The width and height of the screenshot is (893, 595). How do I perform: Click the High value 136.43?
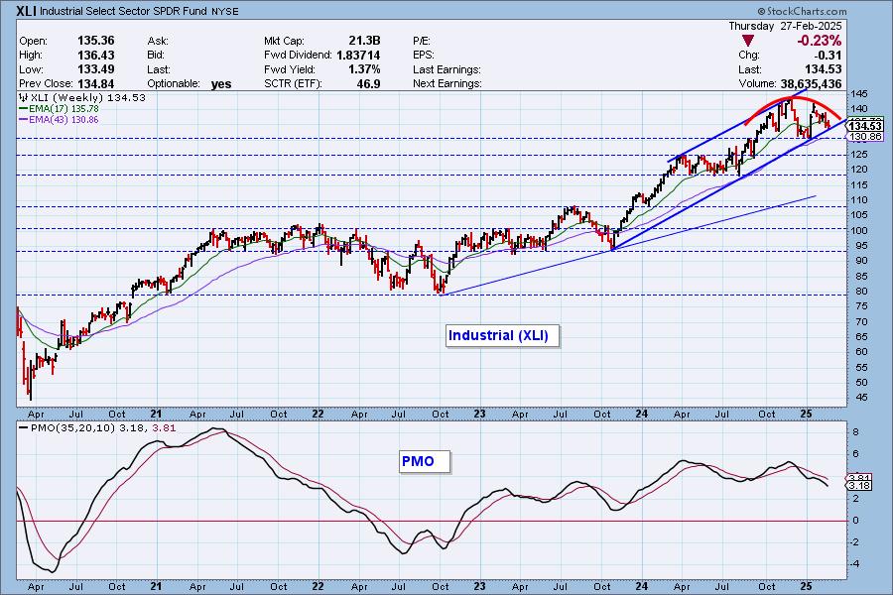tap(95, 56)
